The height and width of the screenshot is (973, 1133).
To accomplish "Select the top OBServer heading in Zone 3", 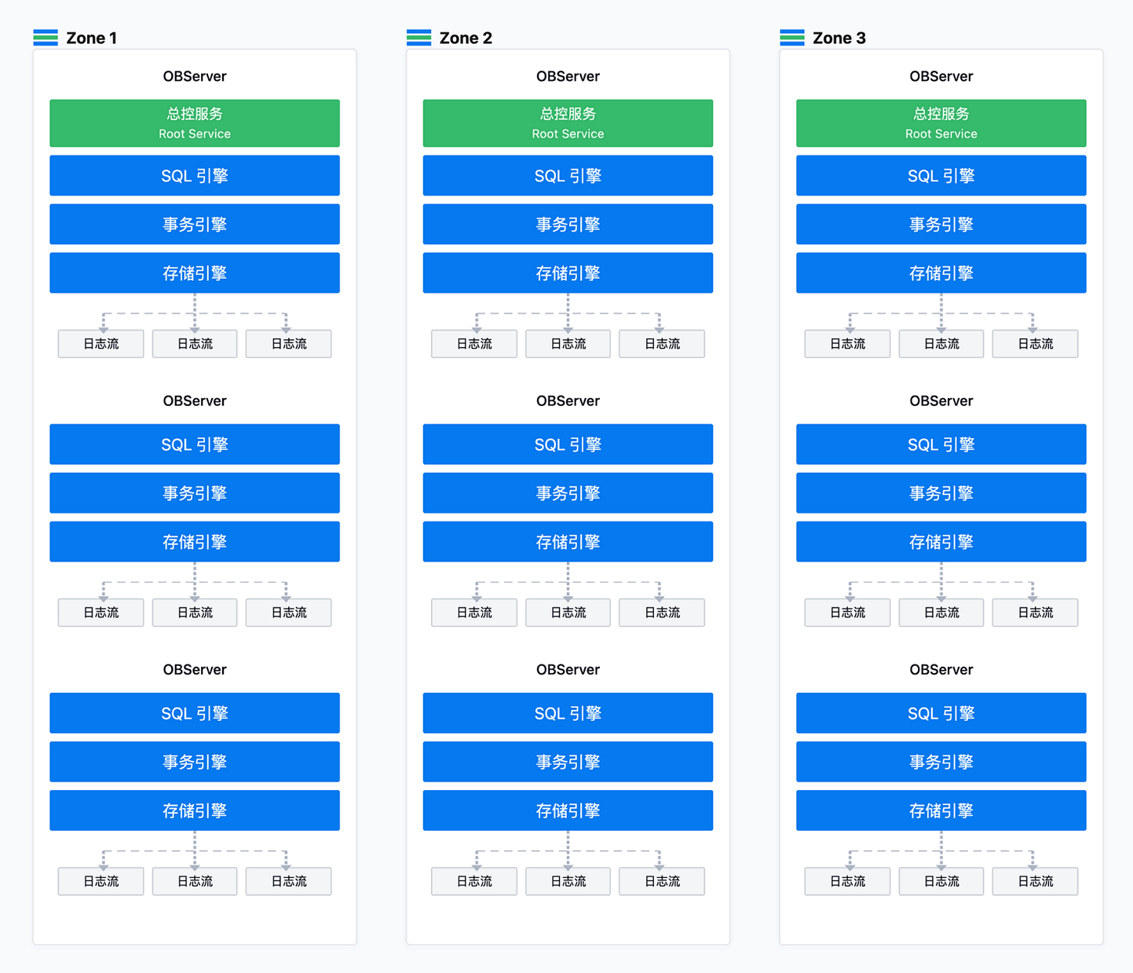I will (941, 76).
